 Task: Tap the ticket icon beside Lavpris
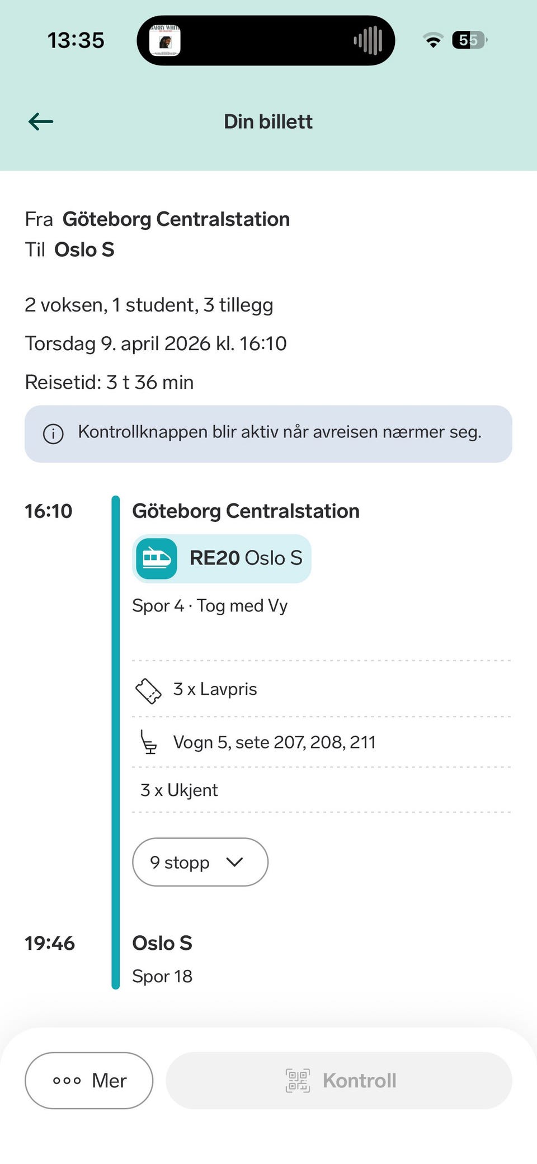click(x=148, y=690)
